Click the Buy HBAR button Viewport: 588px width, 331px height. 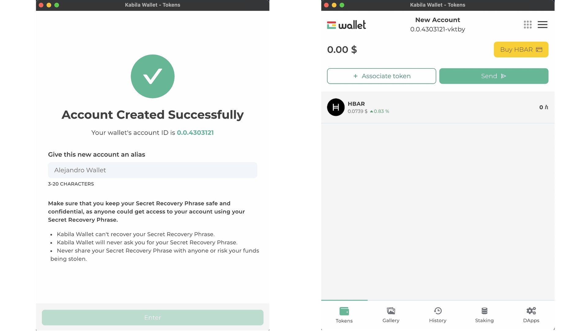click(521, 50)
